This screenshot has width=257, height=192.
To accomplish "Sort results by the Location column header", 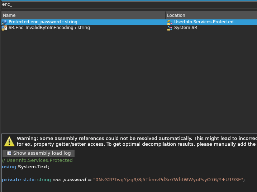I will [211, 15].
